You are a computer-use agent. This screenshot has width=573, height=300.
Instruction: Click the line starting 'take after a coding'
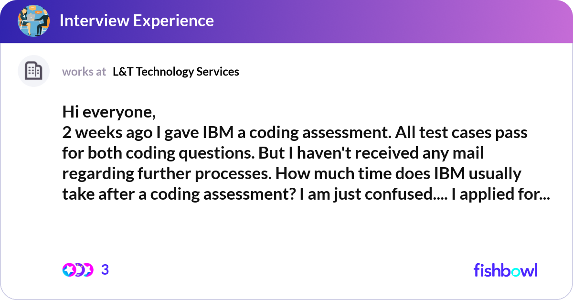tap(306, 194)
